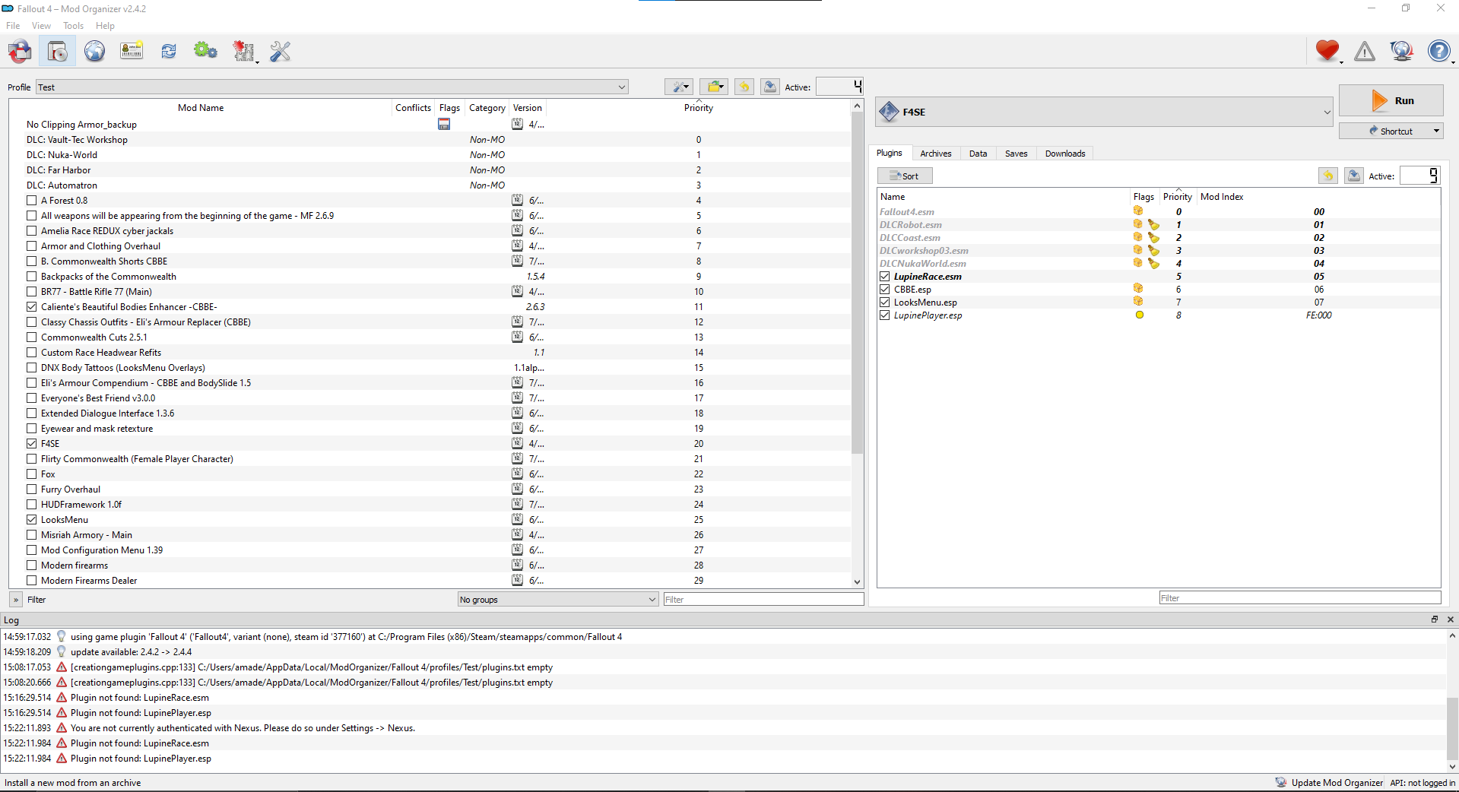The height and width of the screenshot is (792, 1459).
Task: Disable Caliente's Beautiful Bodies Enhancer mod
Action: pos(32,306)
